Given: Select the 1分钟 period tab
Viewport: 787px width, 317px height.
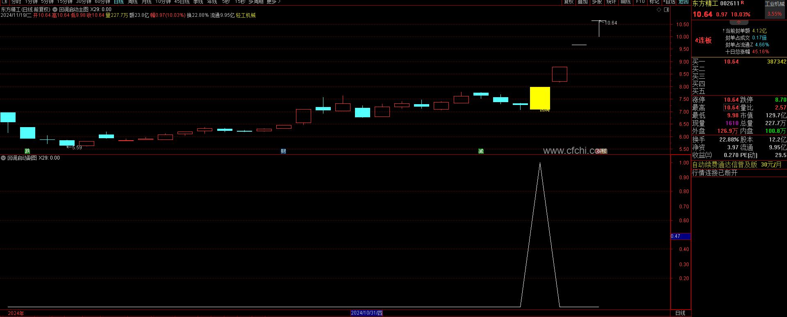Looking at the screenshot, I should 31,2.
